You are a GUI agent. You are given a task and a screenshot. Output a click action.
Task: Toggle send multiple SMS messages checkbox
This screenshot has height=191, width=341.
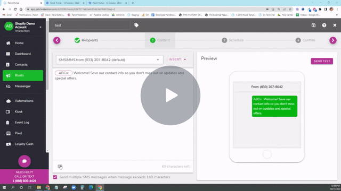(x=55, y=177)
